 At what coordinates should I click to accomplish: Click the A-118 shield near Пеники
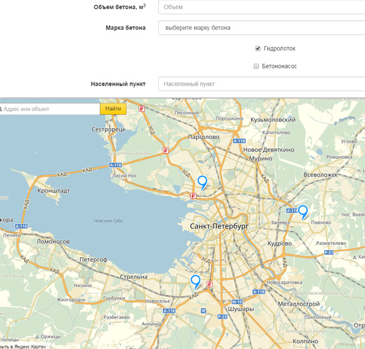(x=21, y=226)
